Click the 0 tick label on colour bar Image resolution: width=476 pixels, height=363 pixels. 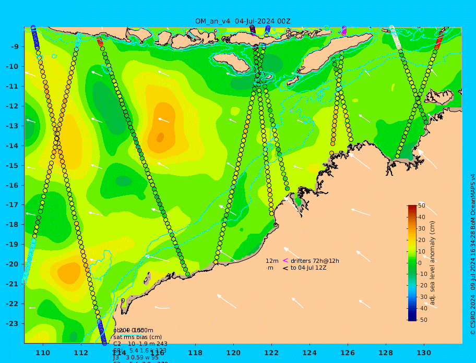(420, 263)
